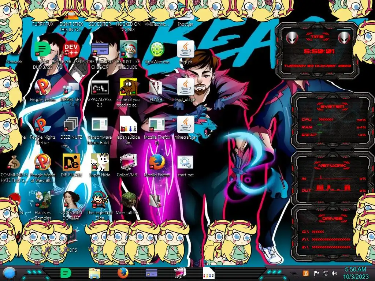Select the desktop icon labeled j
This screenshot has height=281, width=375.
156,201
